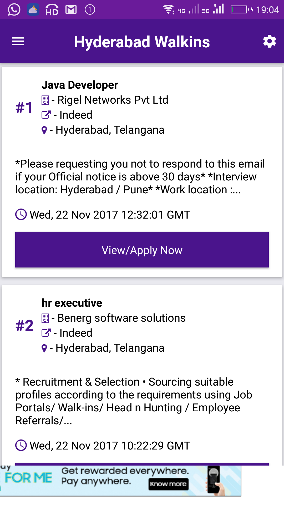This screenshot has width=284, height=505.
Task: Open the Java Developer job title
Action: click(80, 85)
